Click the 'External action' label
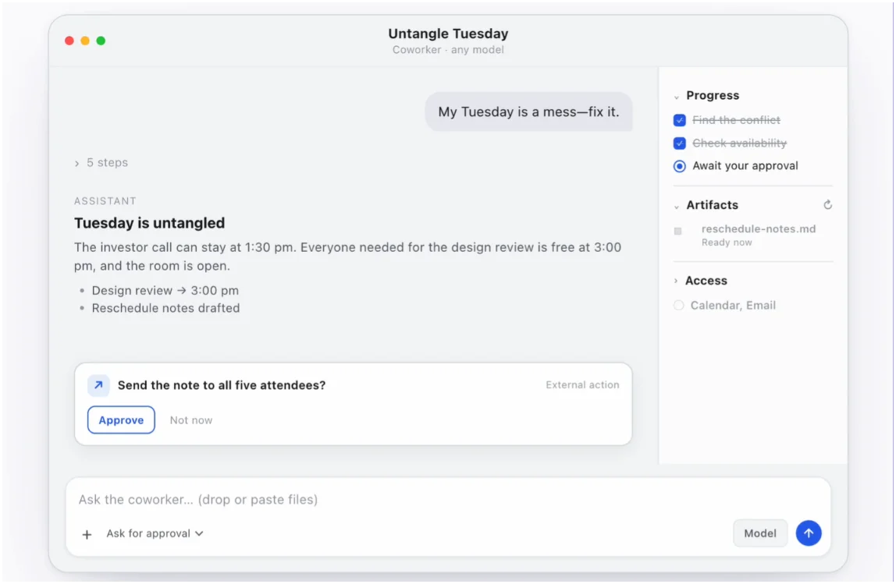The image size is (896, 584). click(x=582, y=384)
